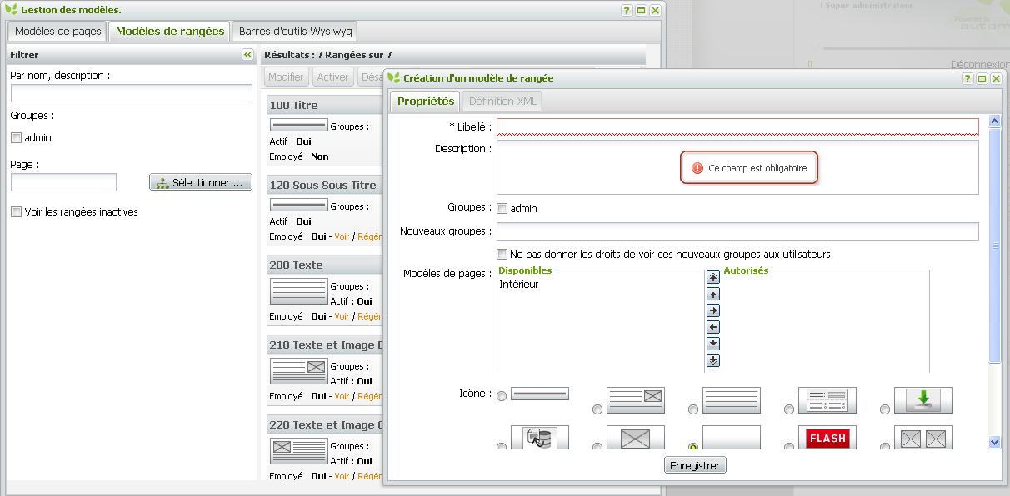Screen dimensions: 1010x496
Task: Choose the form layout icon radio
Action: (789, 409)
